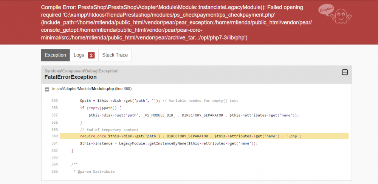This screenshot has height=184, width=378.
Task: Switch to the Exception tab
Action: click(x=56, y=55)
